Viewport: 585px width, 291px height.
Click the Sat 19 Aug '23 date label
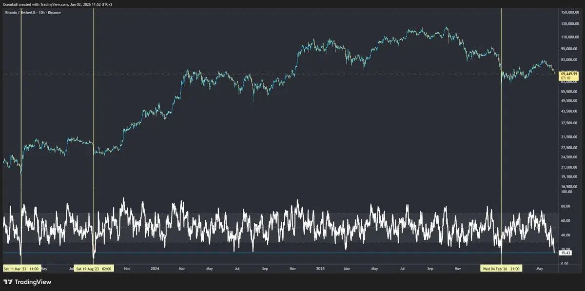94,268
